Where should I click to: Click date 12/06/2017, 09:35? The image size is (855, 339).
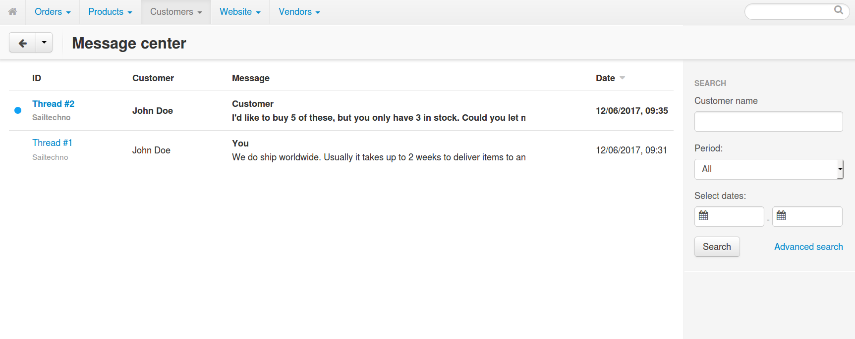pyautogui.click(x=632, y=111)
